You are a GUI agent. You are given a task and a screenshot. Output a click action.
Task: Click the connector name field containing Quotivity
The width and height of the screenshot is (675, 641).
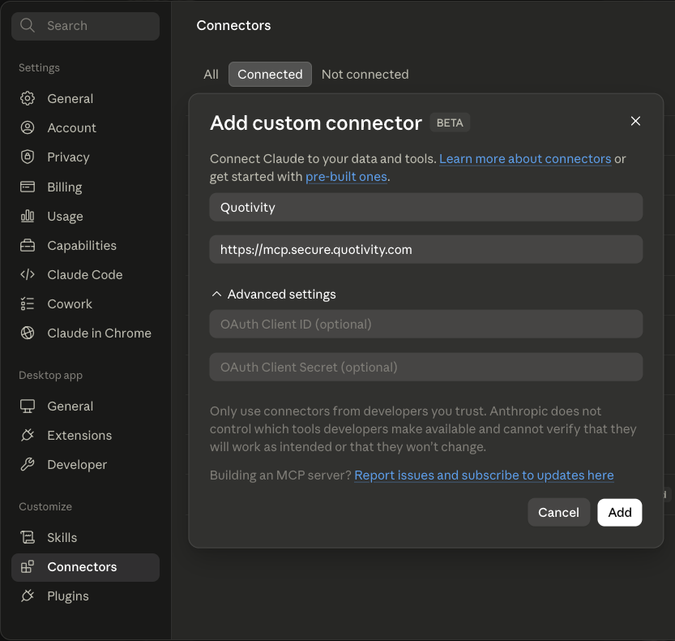(425, 208)
